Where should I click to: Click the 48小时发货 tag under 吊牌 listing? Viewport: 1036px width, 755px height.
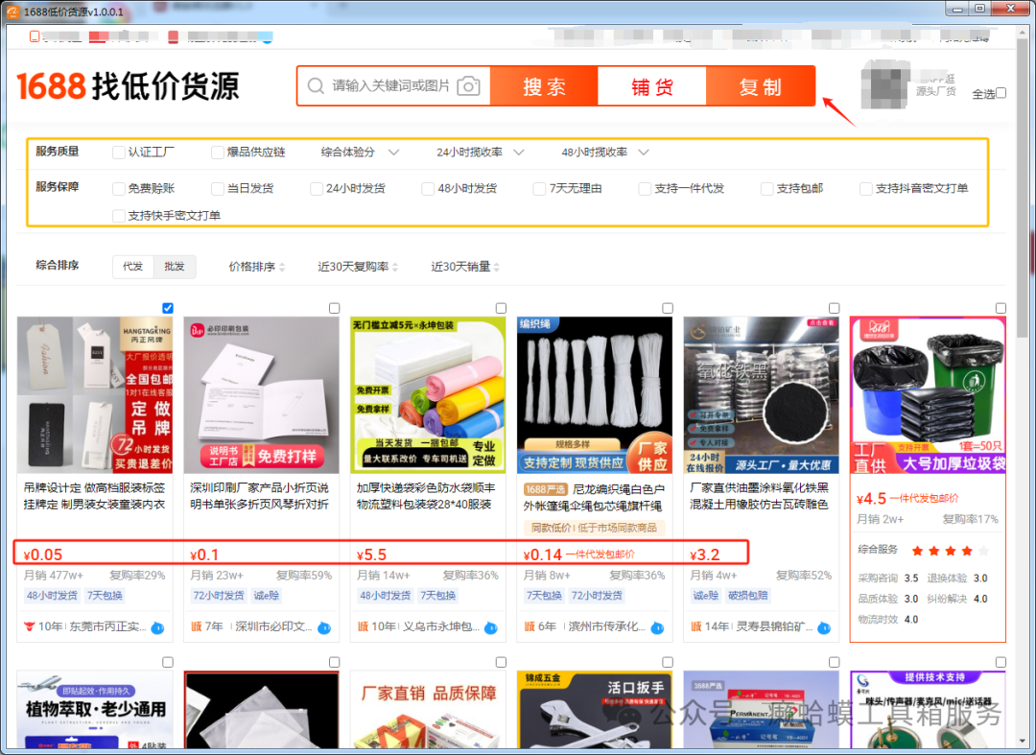(52, 596)
